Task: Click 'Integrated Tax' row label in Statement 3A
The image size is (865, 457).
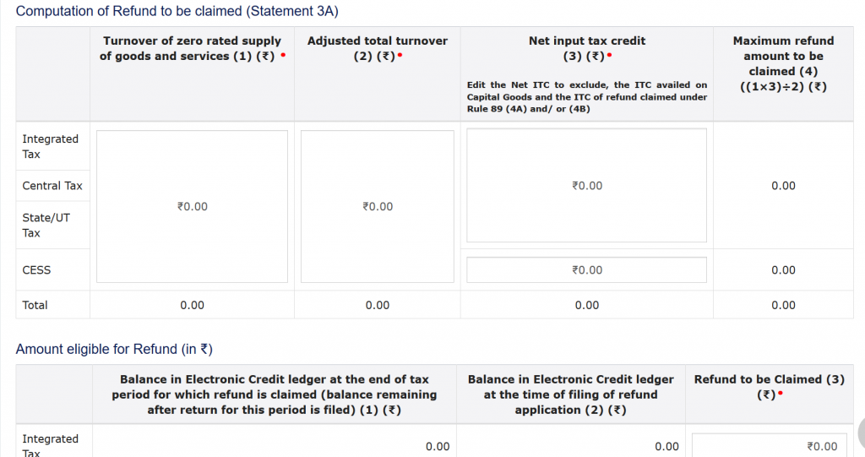Action: pos(50,146)
